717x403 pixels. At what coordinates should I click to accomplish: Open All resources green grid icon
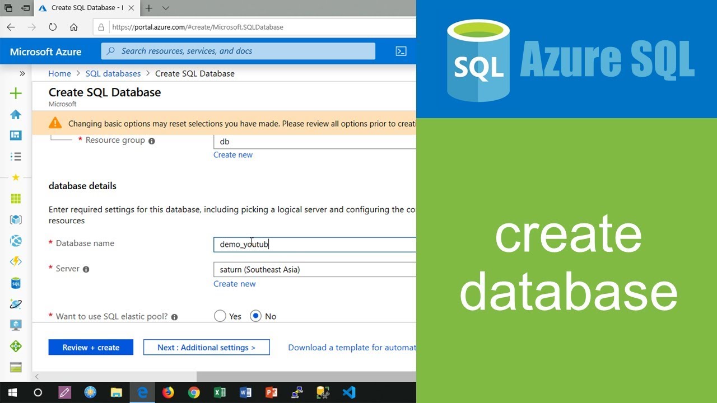[x=16, y=199]
